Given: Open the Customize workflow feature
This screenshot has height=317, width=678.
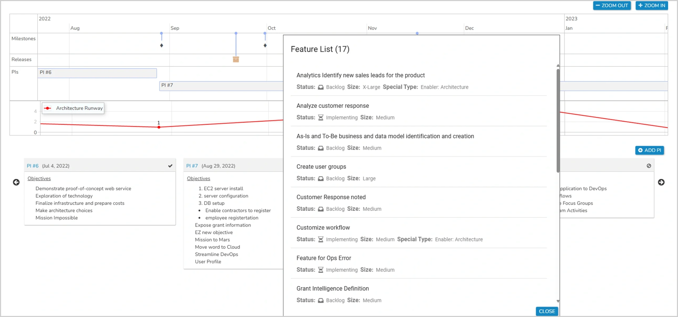Looking at the screenshot, I should coord(323,227).
